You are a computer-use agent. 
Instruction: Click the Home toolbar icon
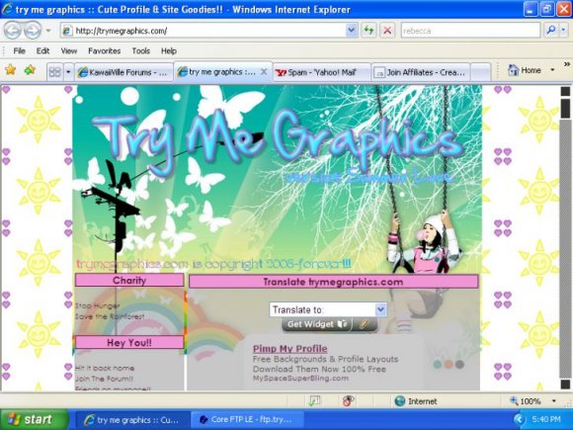click(525, 70)
